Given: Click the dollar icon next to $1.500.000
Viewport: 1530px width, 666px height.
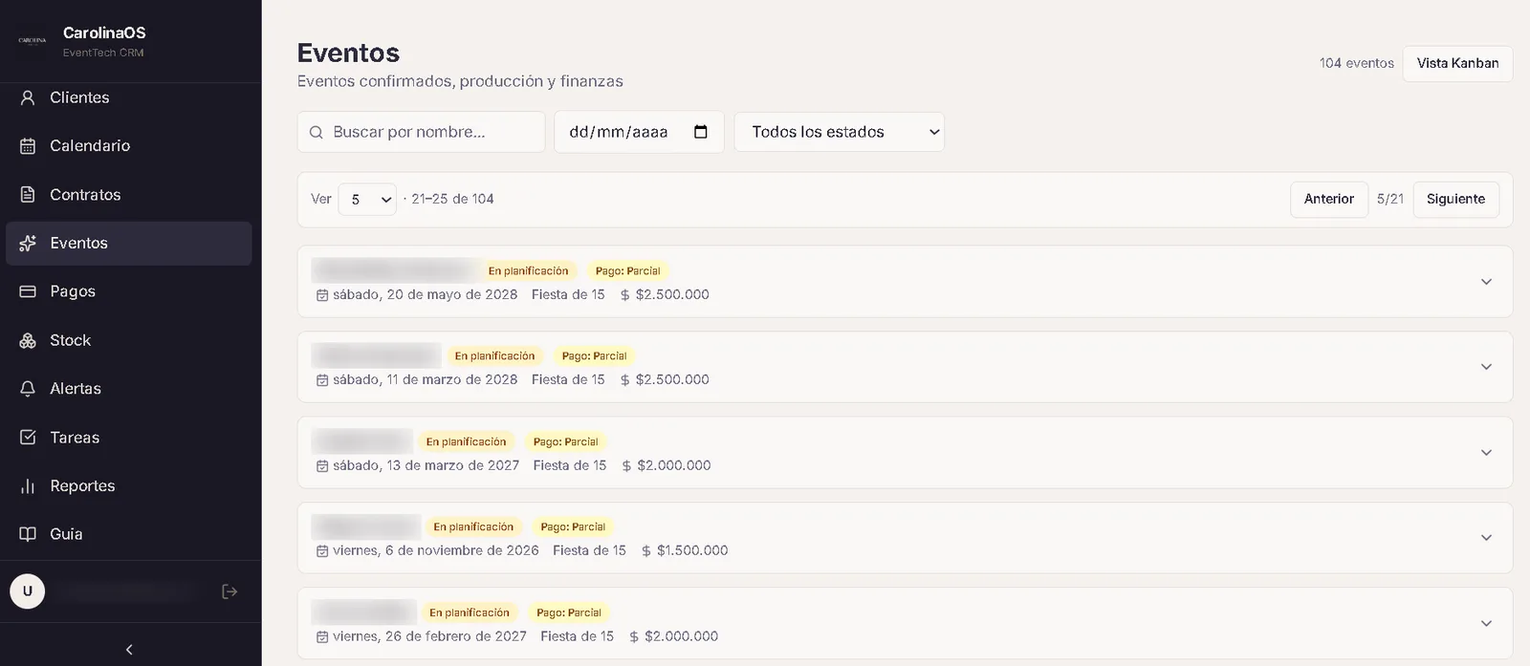Looking at the screenshot, I should click(646, 551).
